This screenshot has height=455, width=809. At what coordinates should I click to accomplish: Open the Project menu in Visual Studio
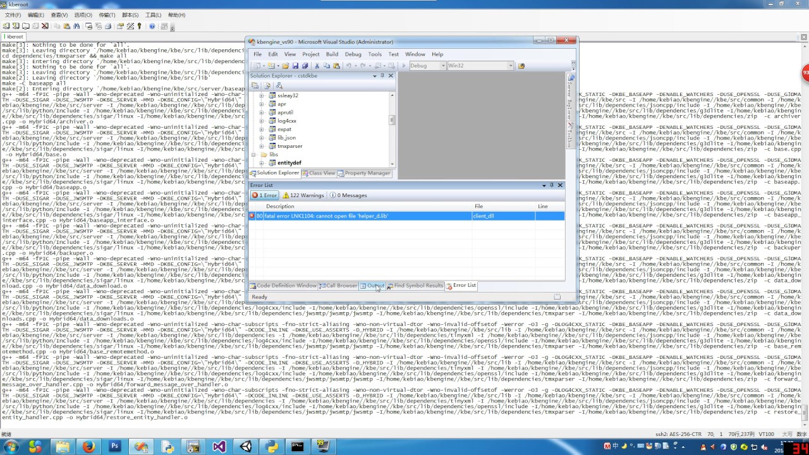tap(311, 54)
